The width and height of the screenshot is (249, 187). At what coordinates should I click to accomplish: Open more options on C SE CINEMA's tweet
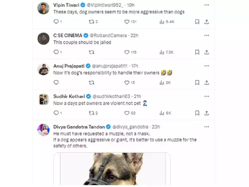click(207, 35)
